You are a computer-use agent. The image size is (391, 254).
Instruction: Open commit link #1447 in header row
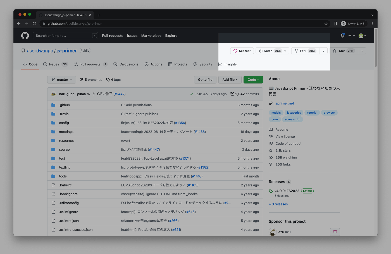point(120,94)
